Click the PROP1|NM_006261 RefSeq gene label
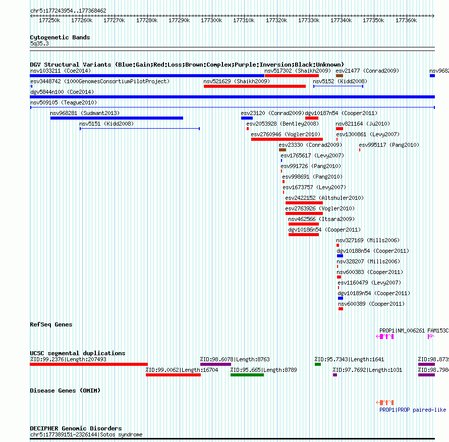 click(402, 330)
